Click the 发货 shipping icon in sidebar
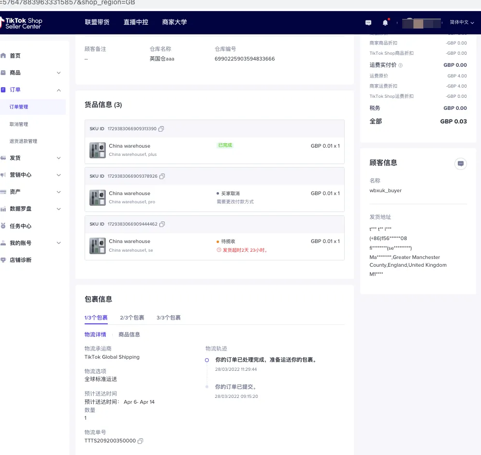 coord(5,157)
